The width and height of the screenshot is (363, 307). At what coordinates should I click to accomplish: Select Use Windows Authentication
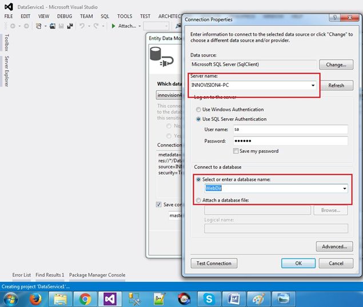point(198,110)
